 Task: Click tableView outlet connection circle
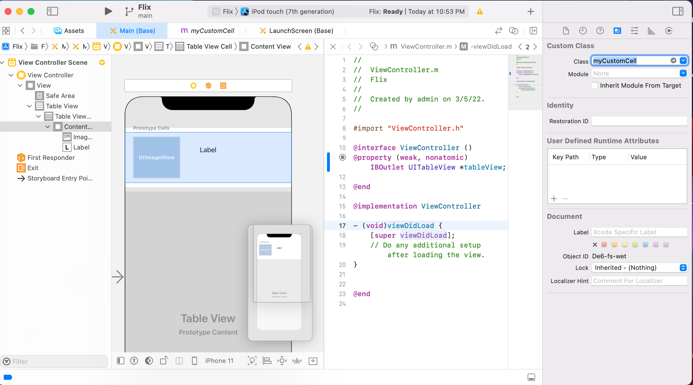[342, 157]
